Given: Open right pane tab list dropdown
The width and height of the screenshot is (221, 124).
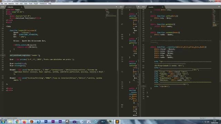Looking at the screenshot, I should 219,7.
